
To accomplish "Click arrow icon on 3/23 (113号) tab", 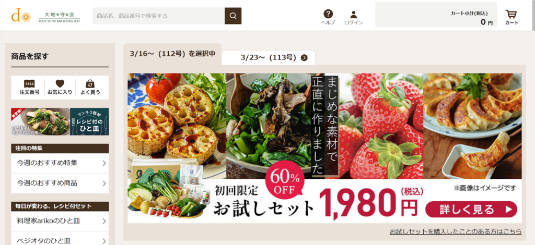I will click(x=304, y=58).
